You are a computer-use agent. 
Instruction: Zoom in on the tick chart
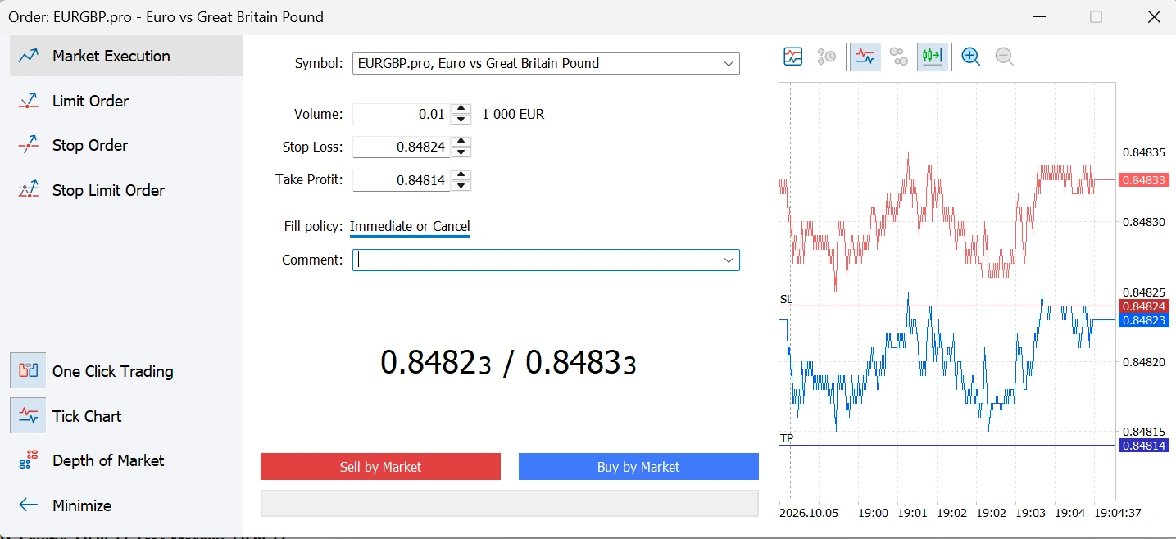click(970, 57)
